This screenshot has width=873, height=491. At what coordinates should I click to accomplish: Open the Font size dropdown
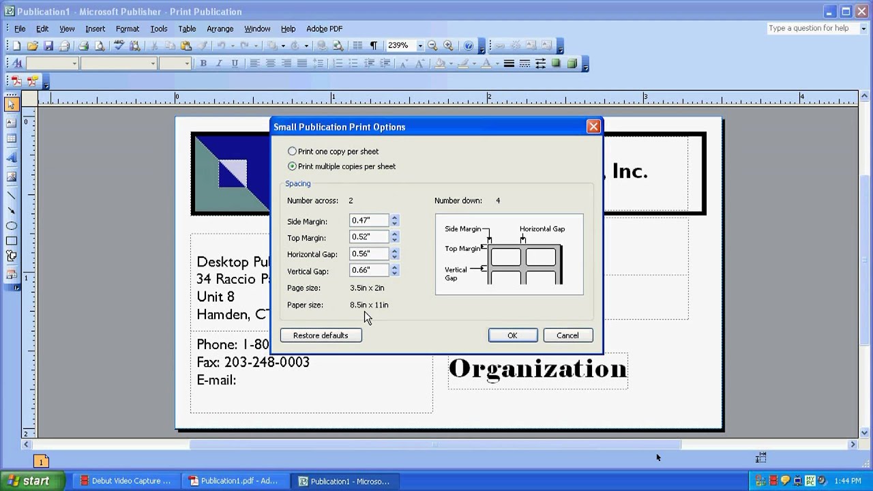click(186, 63)
